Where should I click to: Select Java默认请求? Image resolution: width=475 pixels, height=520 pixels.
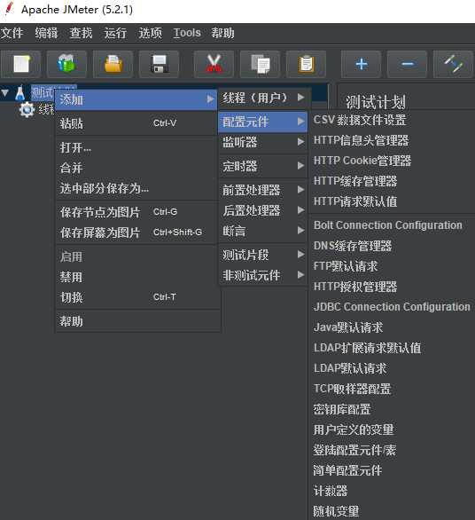click(348, 327)
